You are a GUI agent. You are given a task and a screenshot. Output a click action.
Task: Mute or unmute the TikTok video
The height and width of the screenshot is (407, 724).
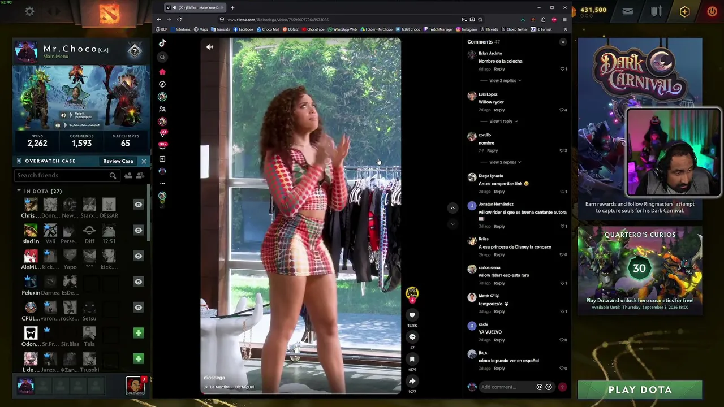210,47
